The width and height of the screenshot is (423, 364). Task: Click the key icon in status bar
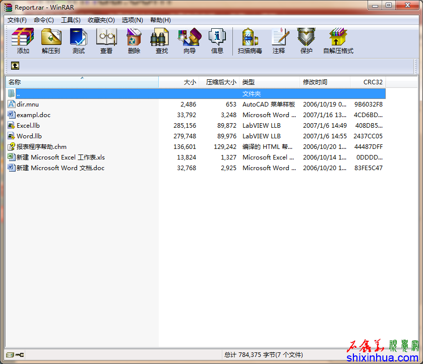20,354
